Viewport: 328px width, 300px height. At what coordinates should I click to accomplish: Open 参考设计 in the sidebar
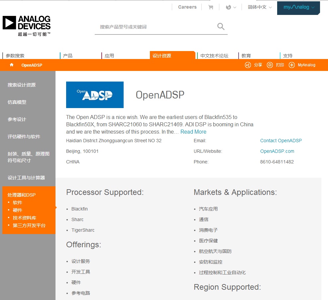(x=17, y=120)
